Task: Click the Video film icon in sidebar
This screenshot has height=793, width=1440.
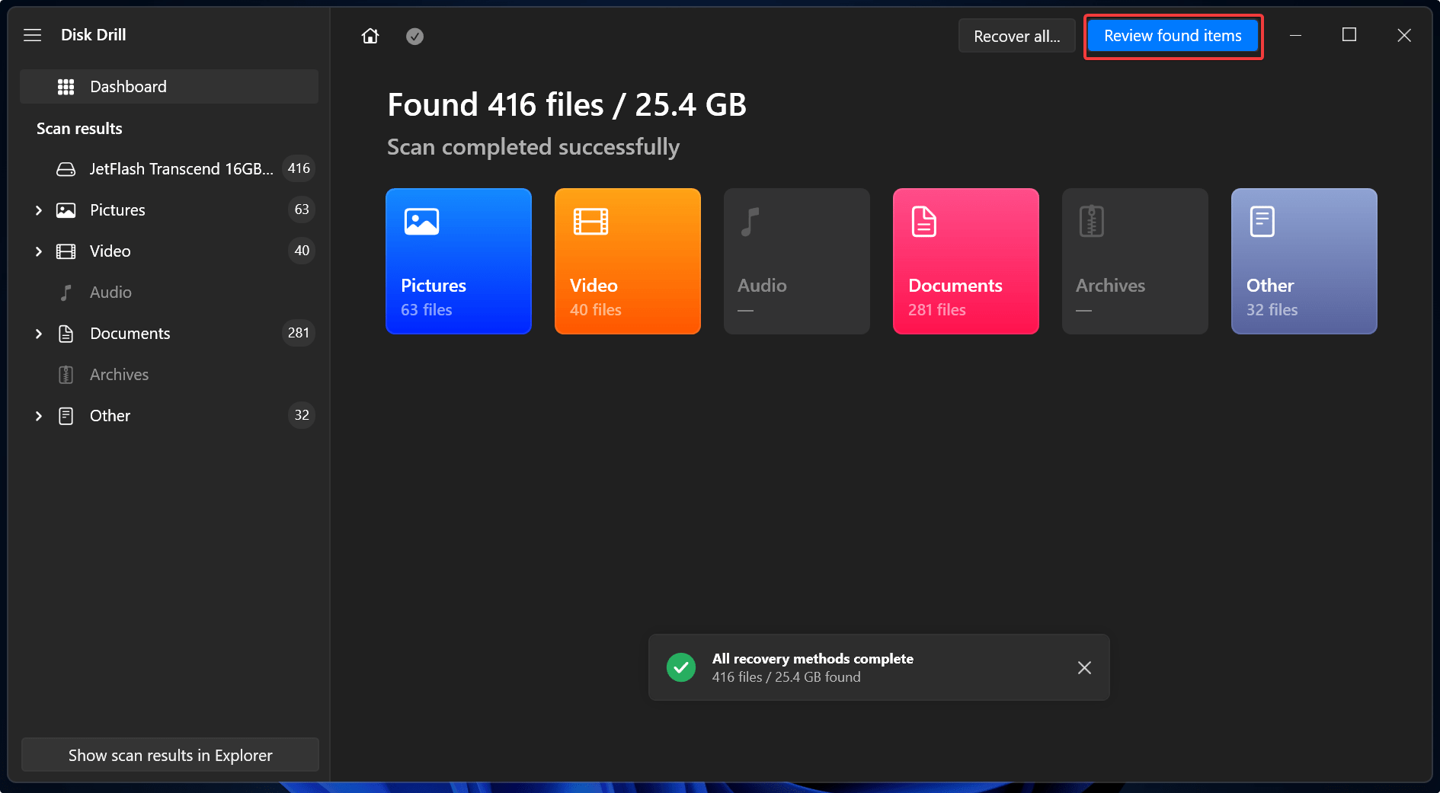Action: point(66,251)
